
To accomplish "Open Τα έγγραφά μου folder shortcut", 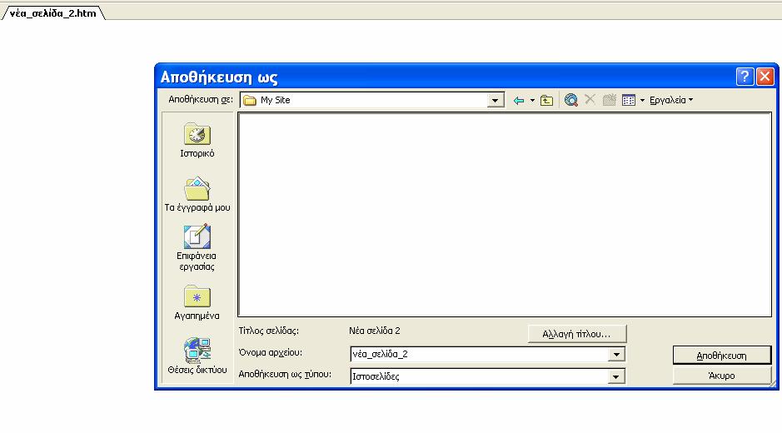I will pos(197,195).
